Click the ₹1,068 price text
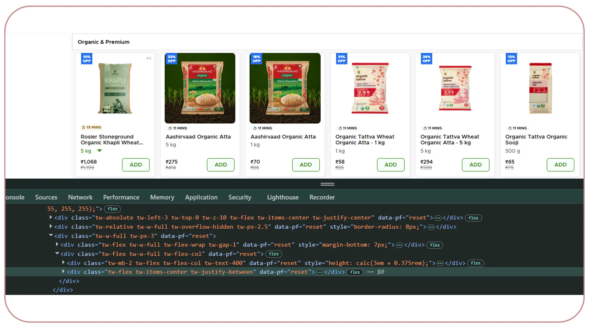This screenshot has height=328, width=589. (x=89, y=162)
